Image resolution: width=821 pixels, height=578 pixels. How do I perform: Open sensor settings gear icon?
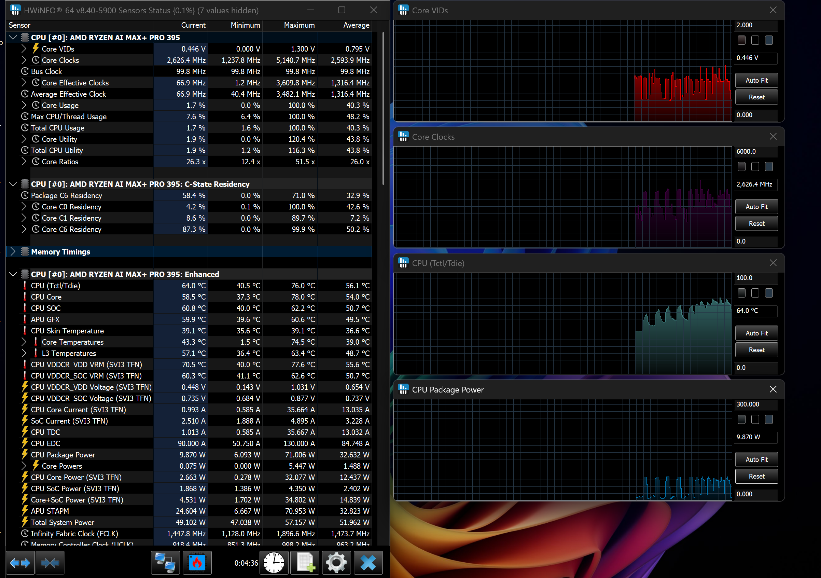(336, 563)
